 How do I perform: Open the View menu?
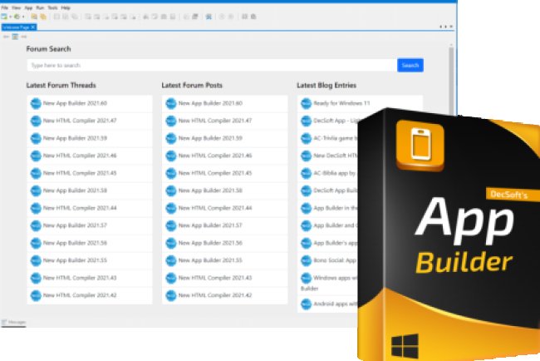(16, 7)
